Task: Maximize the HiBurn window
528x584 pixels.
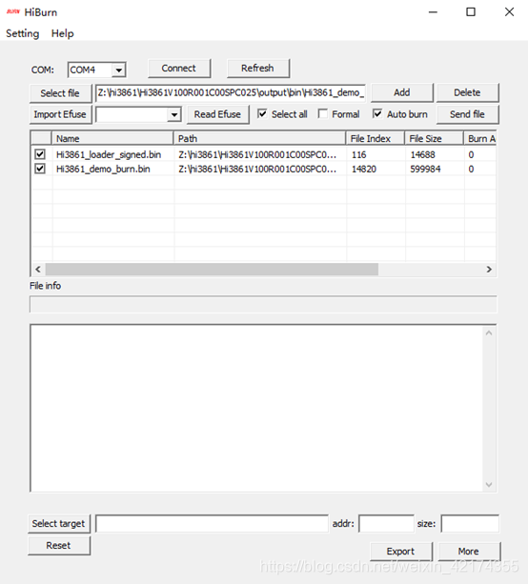Action: point(471,12)
